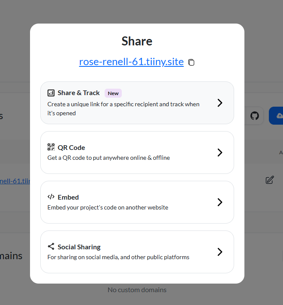Click the Social Sharing description text

(x=118, y=257)
